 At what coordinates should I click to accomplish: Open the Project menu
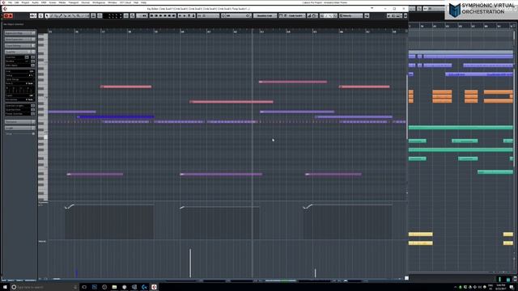tap(25, 2)
